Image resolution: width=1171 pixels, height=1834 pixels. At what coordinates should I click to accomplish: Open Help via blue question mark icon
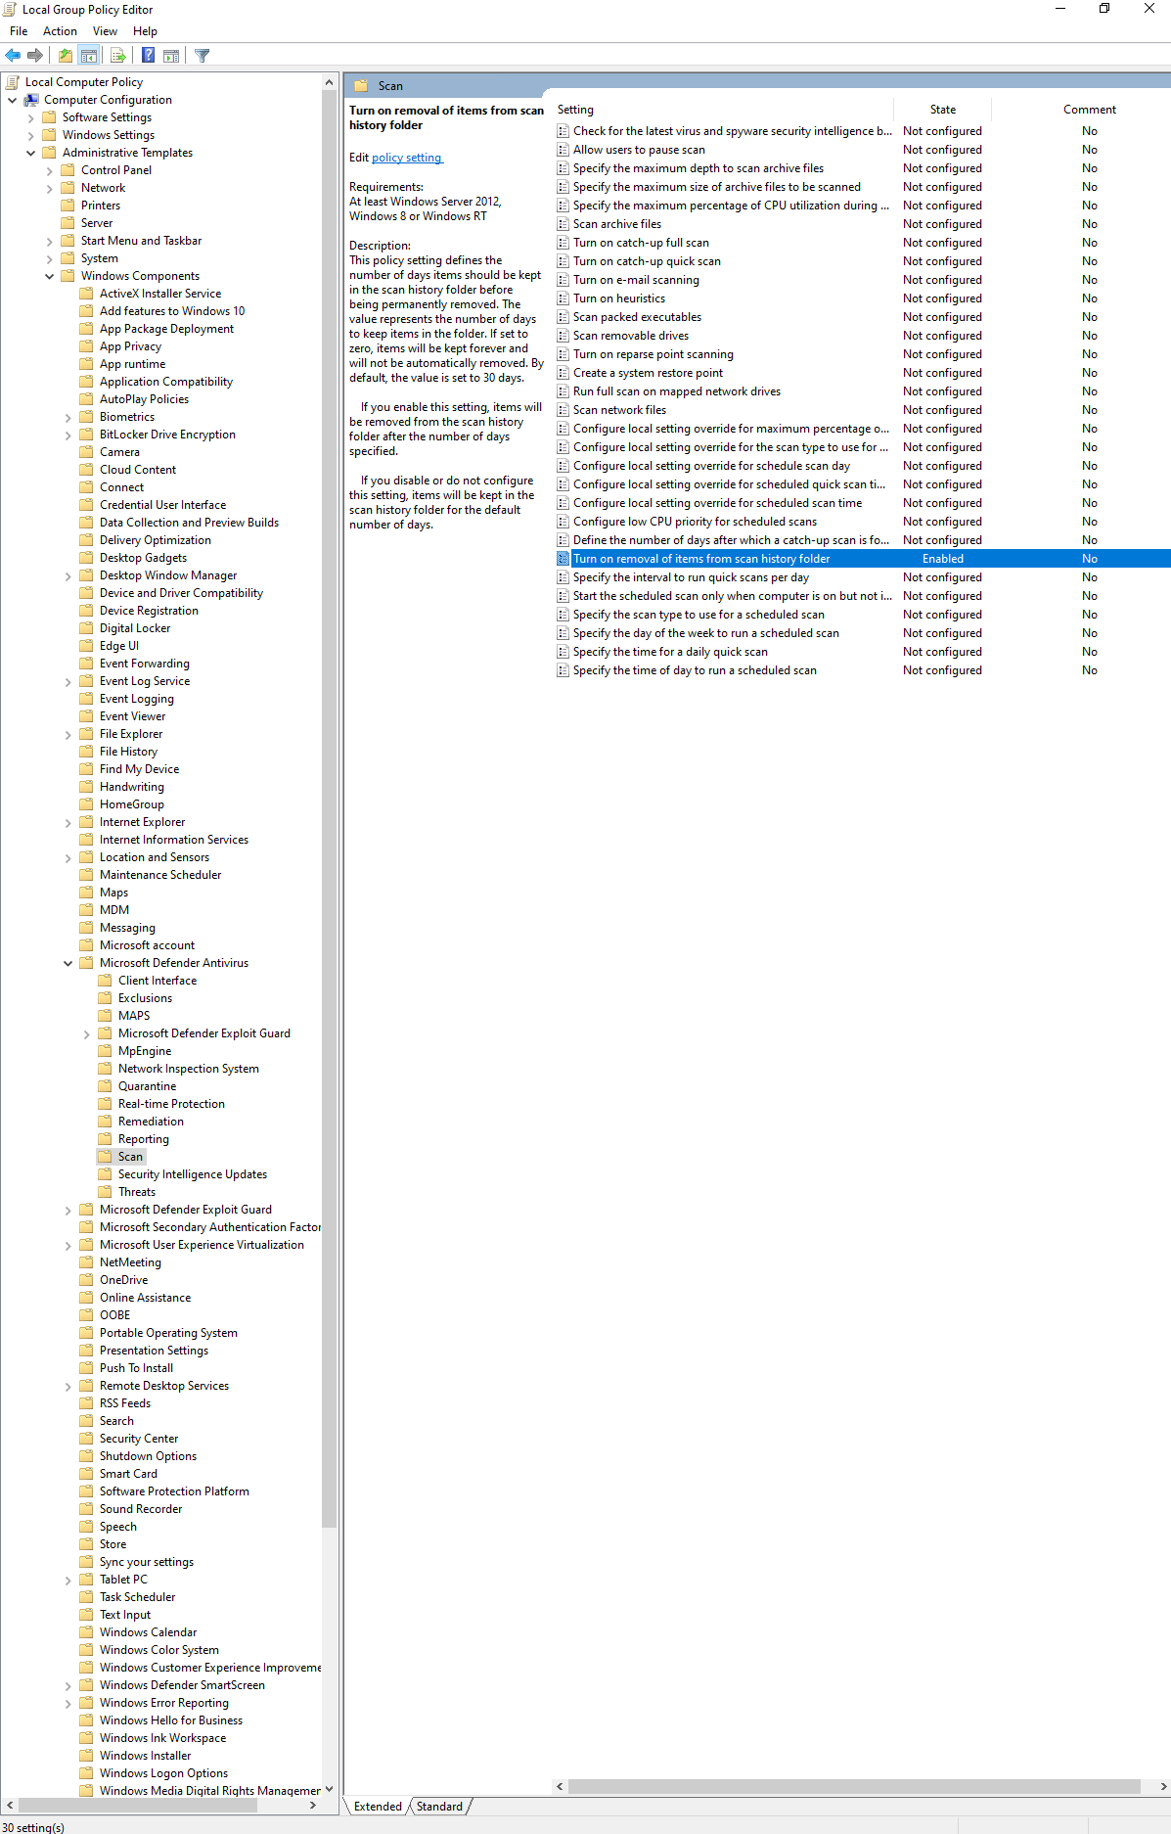[x=148, y=56]
